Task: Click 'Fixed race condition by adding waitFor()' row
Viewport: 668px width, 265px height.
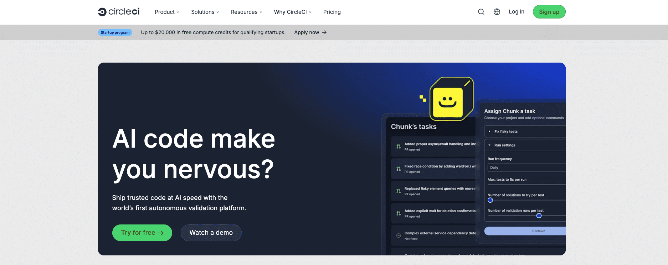Action: coord(433,169)
